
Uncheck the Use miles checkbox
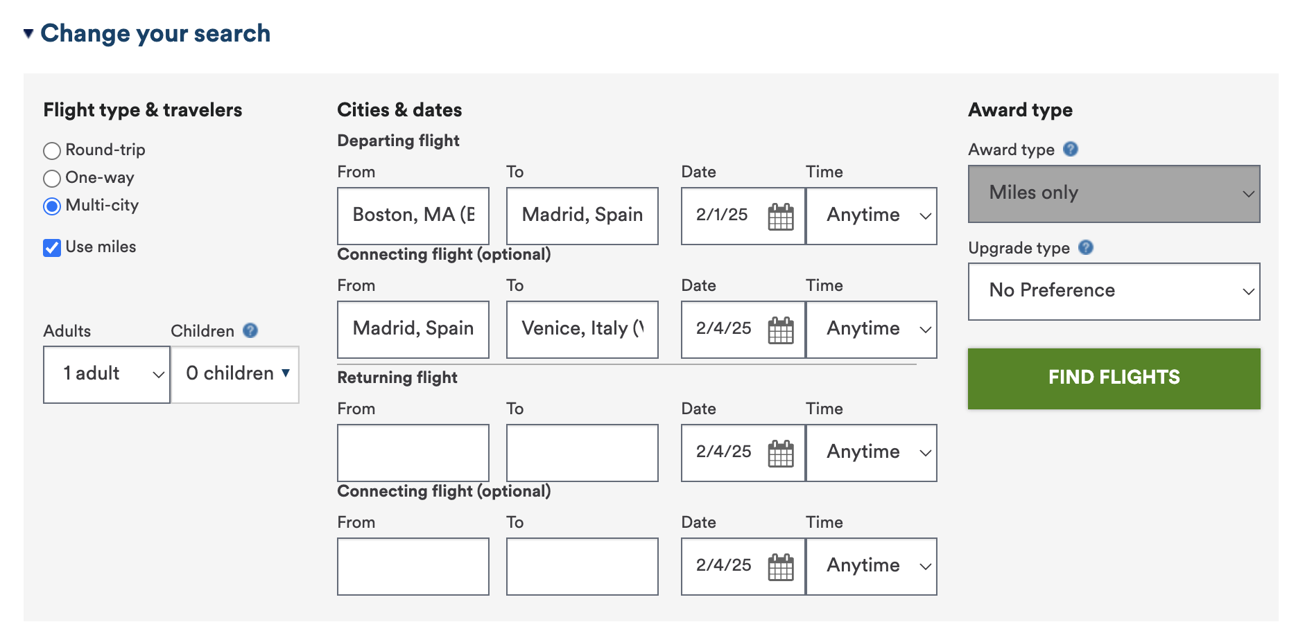click(x=52, y=247)
